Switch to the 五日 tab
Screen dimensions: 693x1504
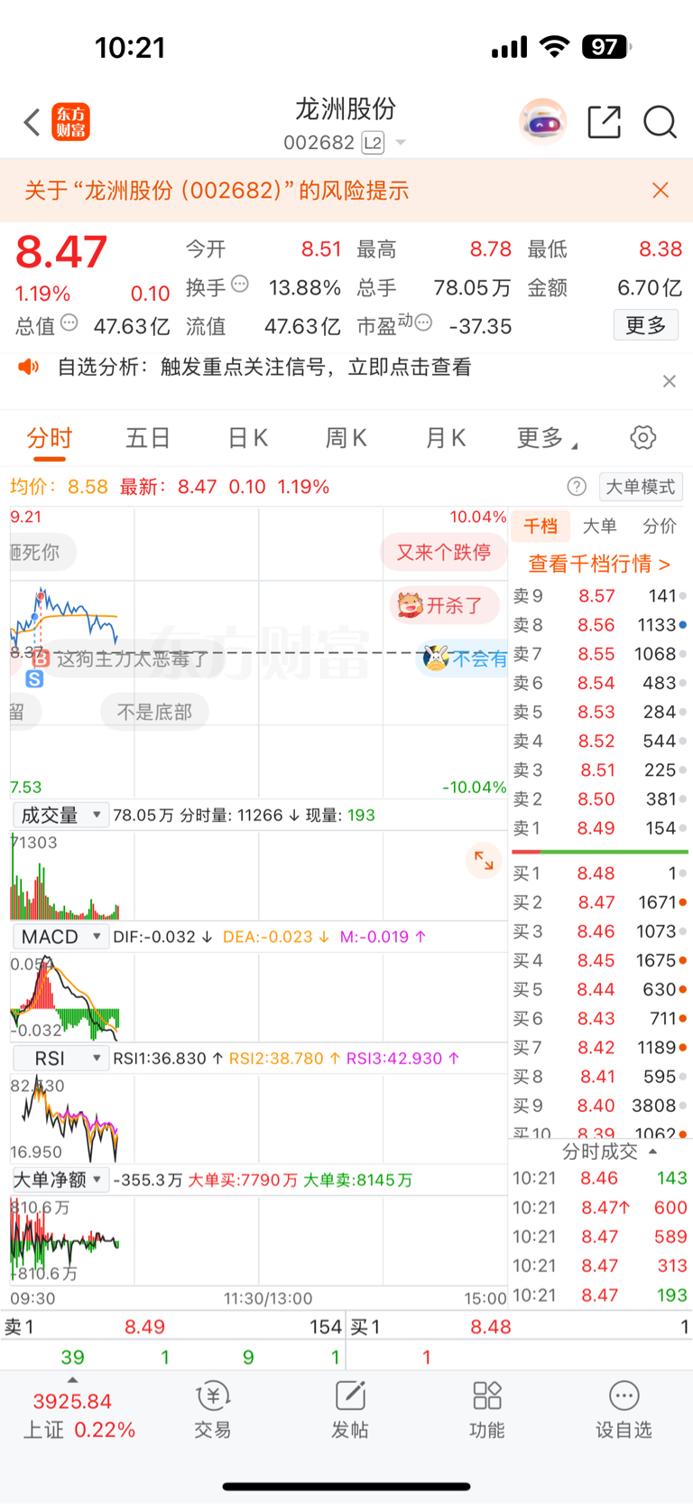pyautogui.click(x=148, y=438)
